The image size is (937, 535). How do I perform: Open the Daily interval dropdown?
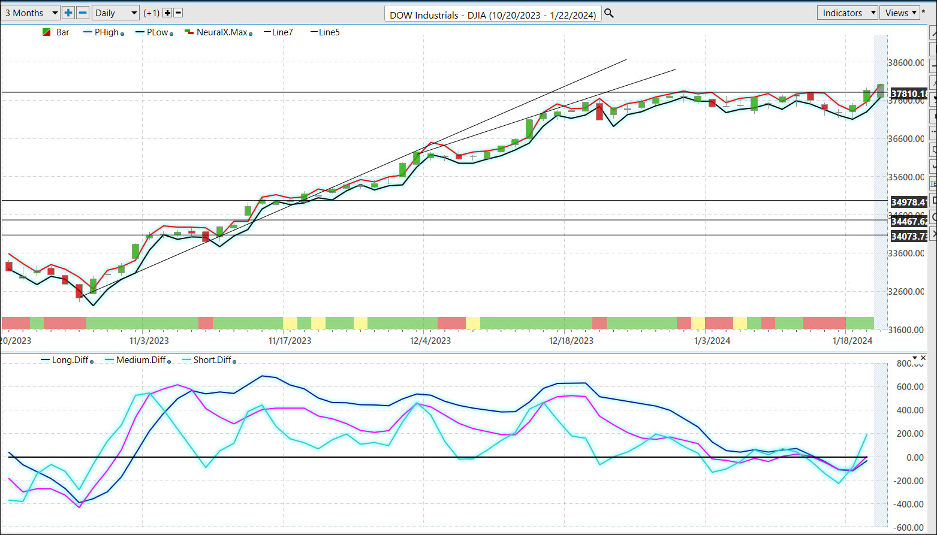click(116, 13)
